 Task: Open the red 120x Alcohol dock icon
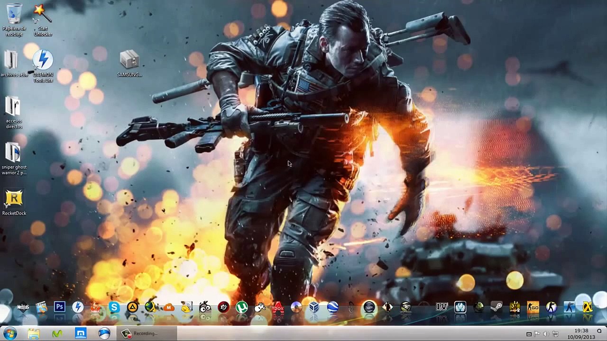tap(278, 307)
